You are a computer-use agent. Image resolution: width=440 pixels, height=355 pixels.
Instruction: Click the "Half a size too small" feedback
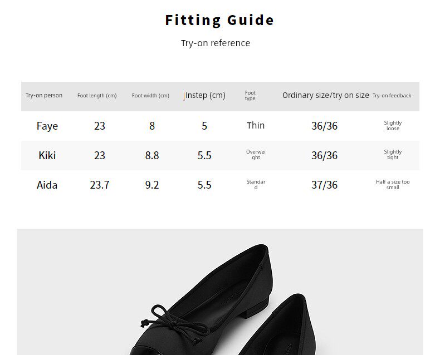coord(393,185)
